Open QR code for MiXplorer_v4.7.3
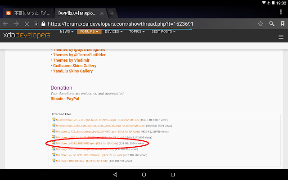This screenshot has width=288, height=180. (x=129, y=132)
